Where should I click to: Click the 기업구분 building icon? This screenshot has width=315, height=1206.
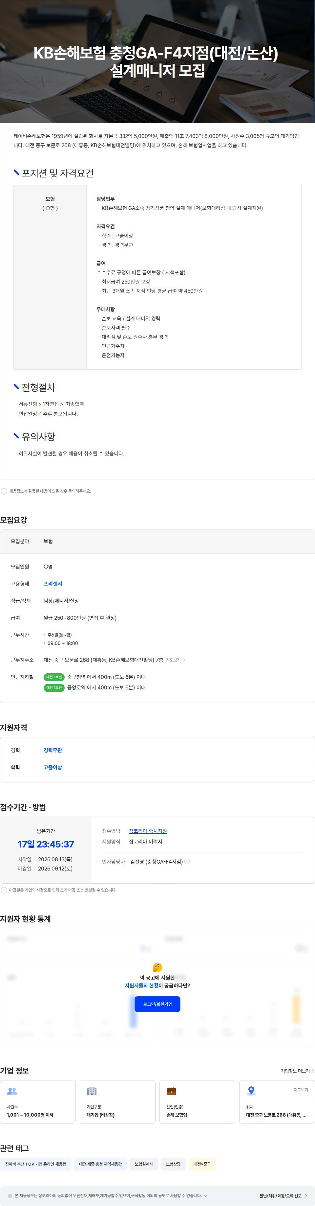[x=92, y=1091]
